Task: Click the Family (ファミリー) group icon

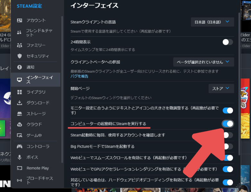Action: click(x=20, y=45)
